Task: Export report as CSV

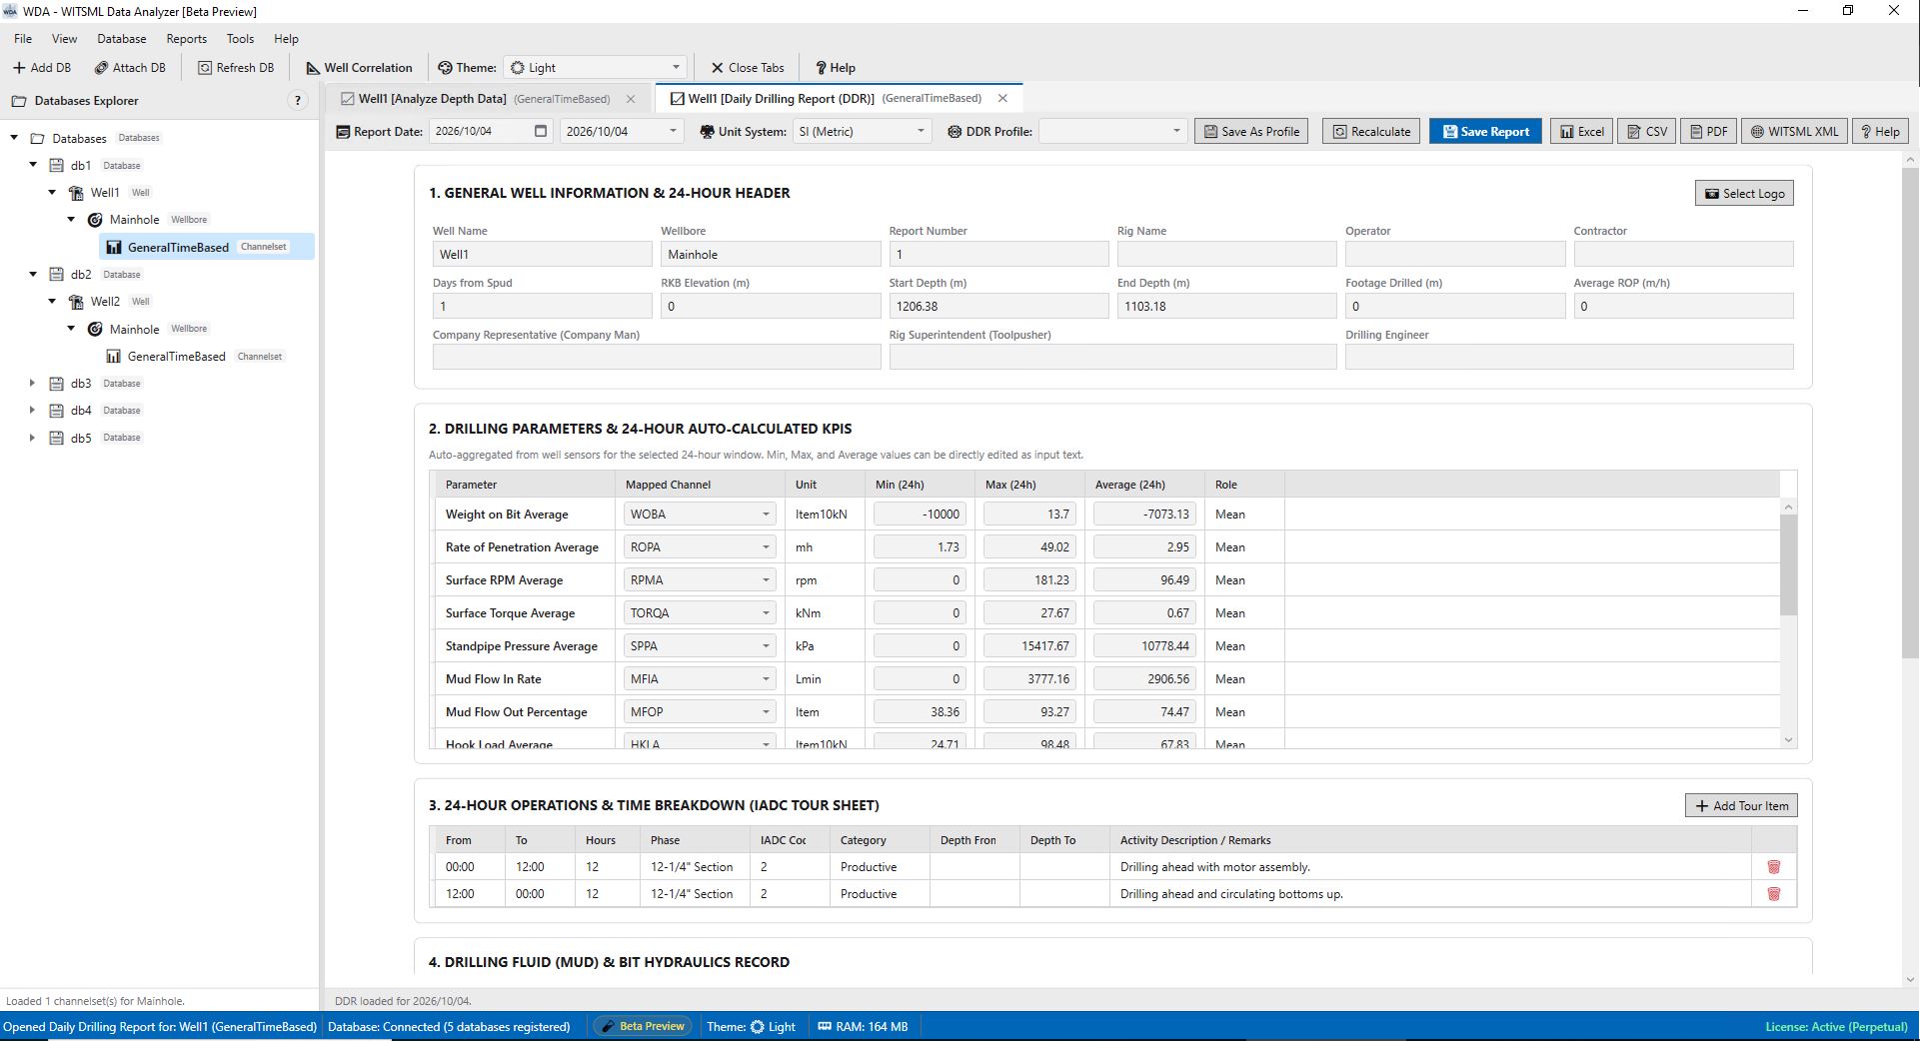Action: (1646, 132)
